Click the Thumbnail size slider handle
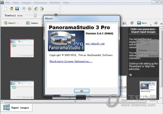The height and width of the screenshot is (114, 163). pyautogui.click(x=35, y=15)
